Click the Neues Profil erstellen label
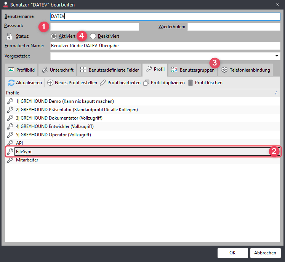This screenshot has height=262, width=285. coord(76,83)
